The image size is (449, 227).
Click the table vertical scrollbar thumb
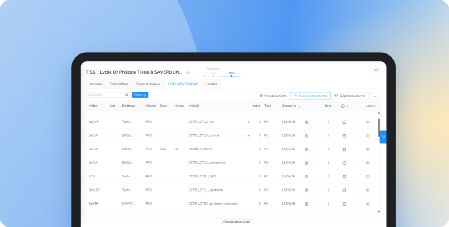click(x=379, y=128)
